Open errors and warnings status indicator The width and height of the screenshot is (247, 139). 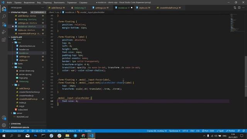pos(38,131)
